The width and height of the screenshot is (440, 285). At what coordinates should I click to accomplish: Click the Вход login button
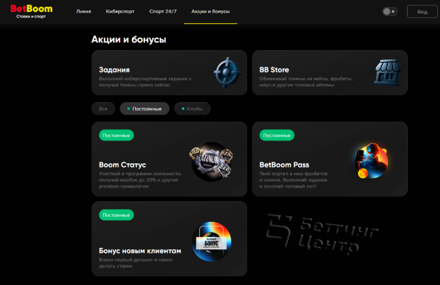coord(422,12)
